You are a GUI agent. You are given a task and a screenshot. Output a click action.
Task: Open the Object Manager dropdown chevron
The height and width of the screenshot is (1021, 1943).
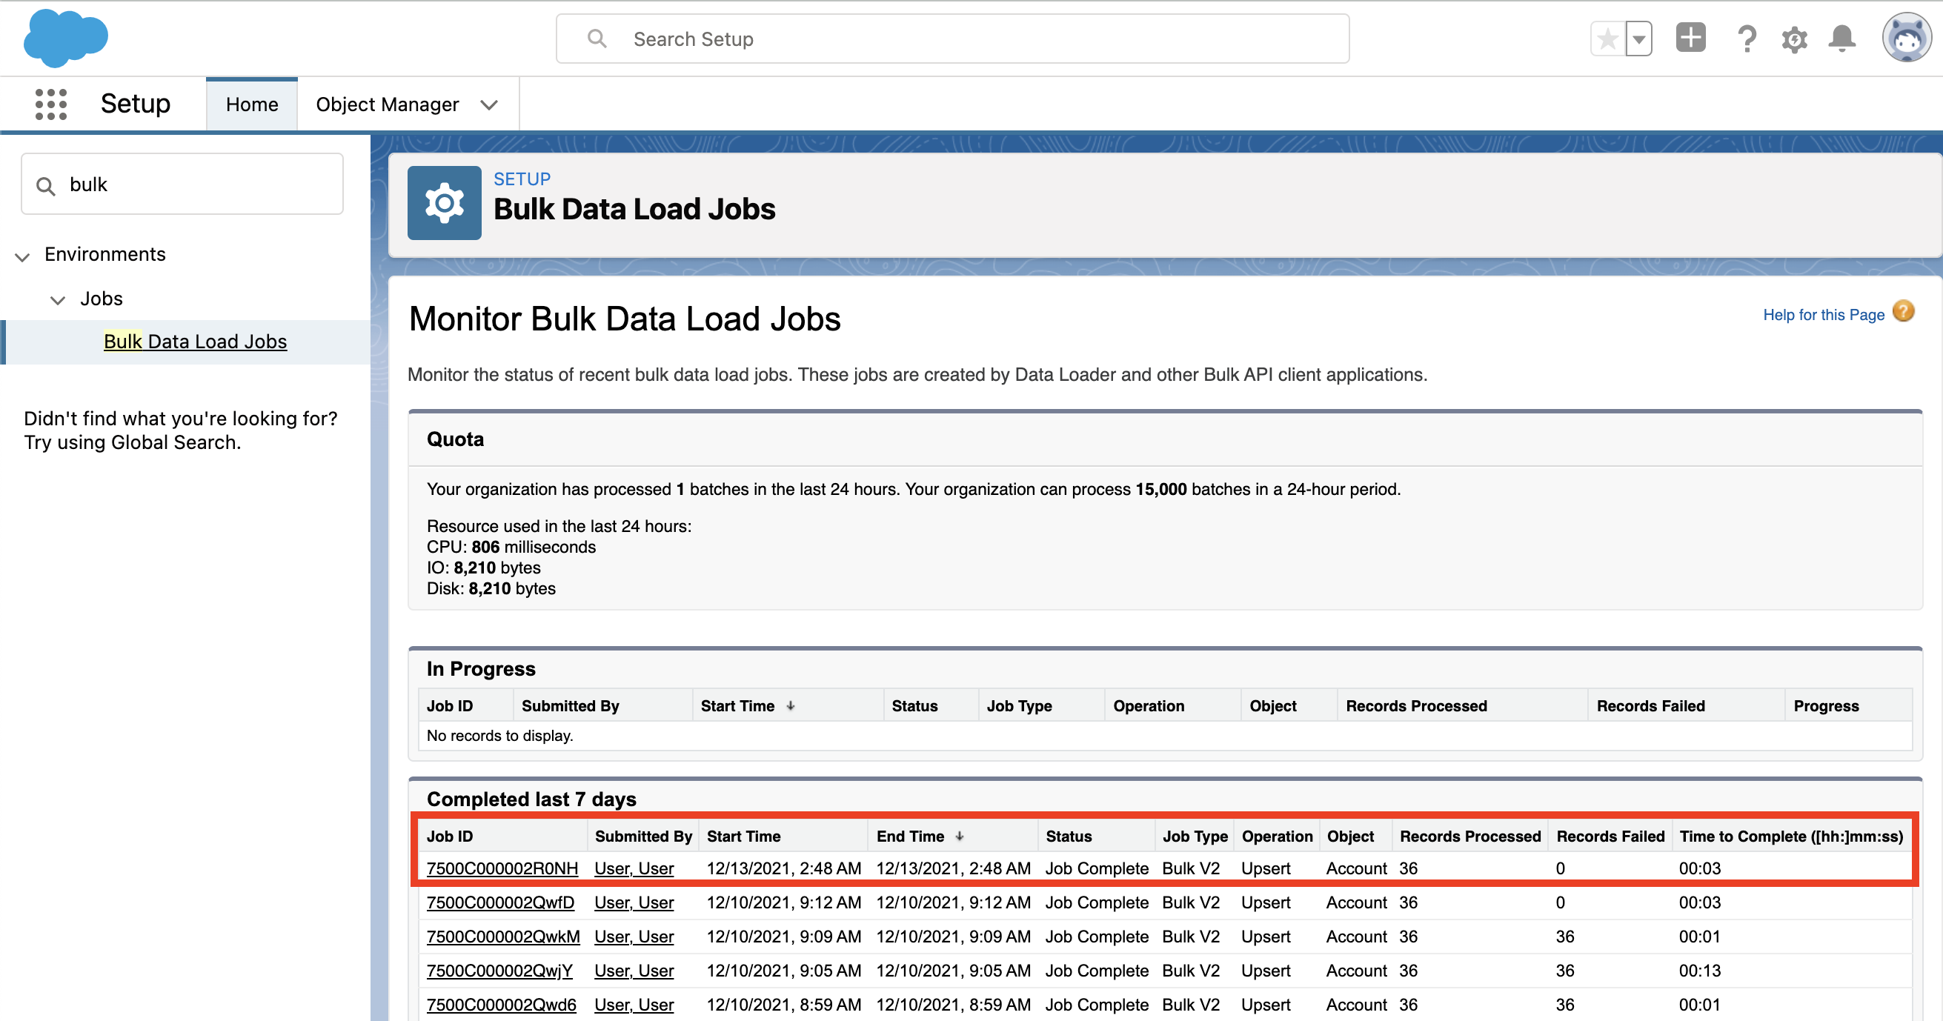(489, 104)
